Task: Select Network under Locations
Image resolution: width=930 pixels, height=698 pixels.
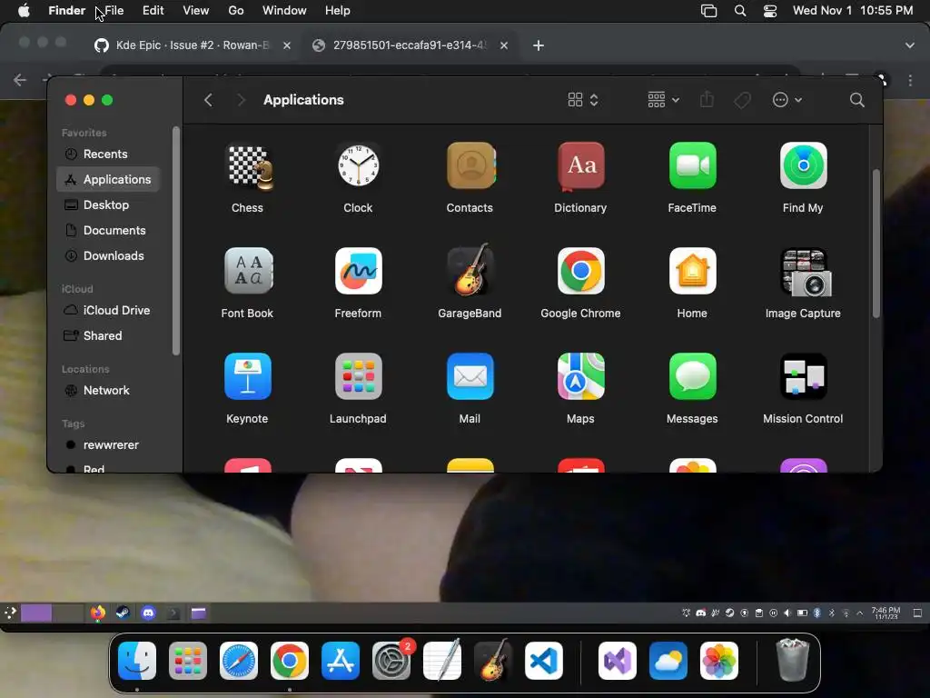Action: (108, 391)
